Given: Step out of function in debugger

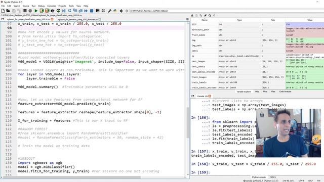Looking at the screenshot, I should (x=80, y=11).
